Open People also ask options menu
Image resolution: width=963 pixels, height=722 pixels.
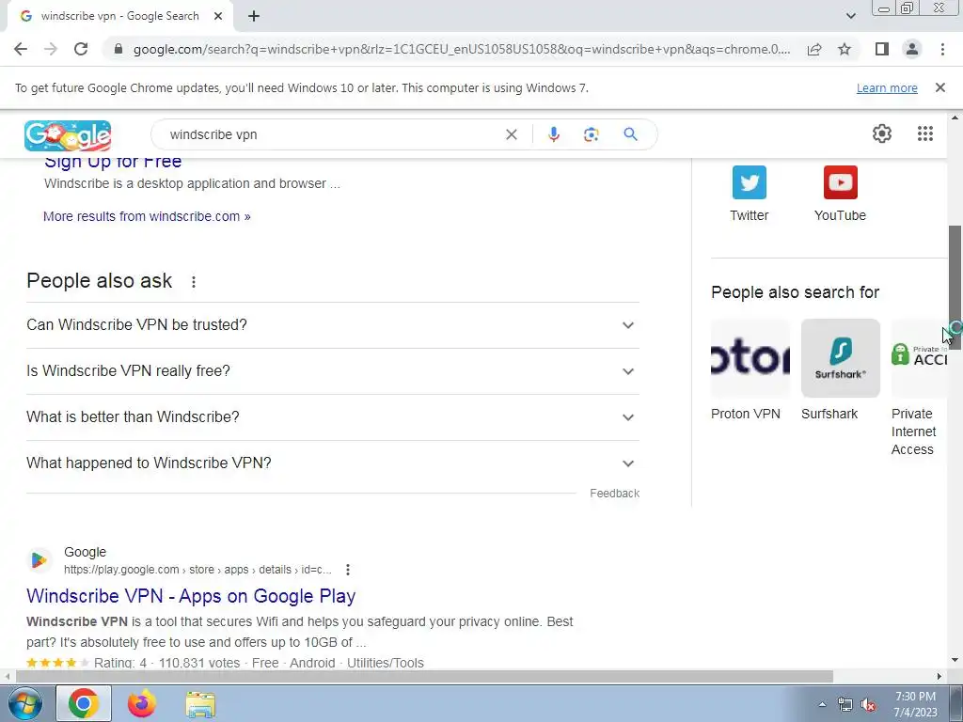194,282
